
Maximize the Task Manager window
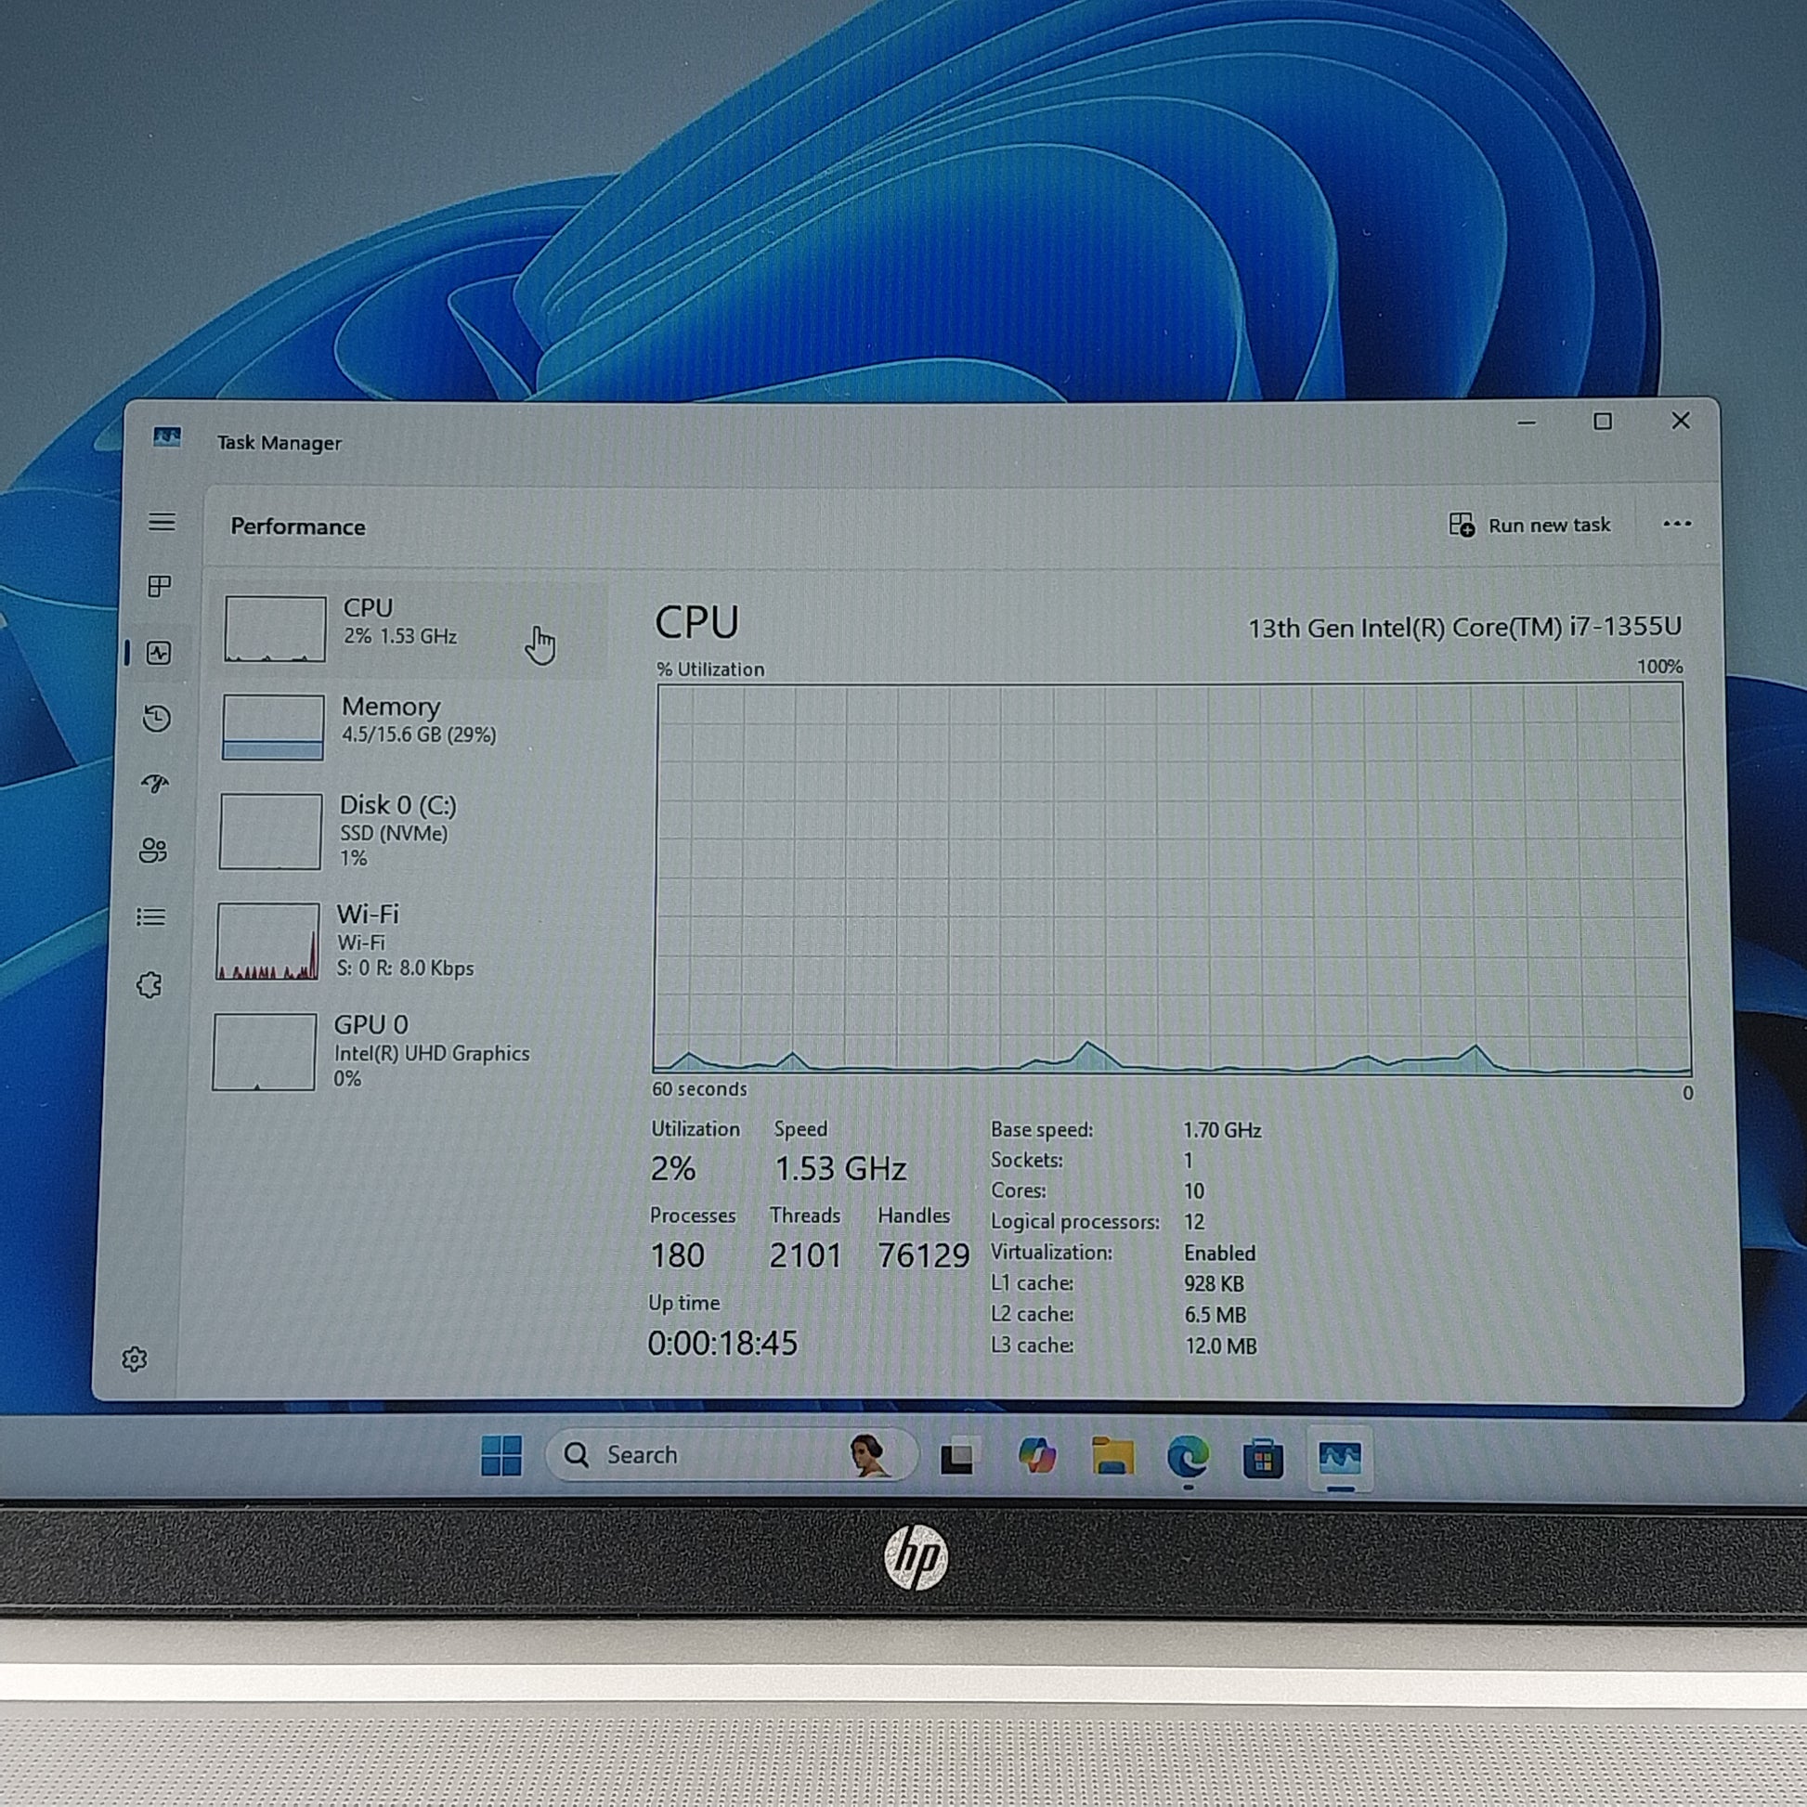[1603, 421]
